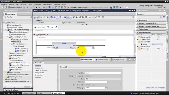Insert normally closed contact in ladder toolbar

[x=39, y=27]
